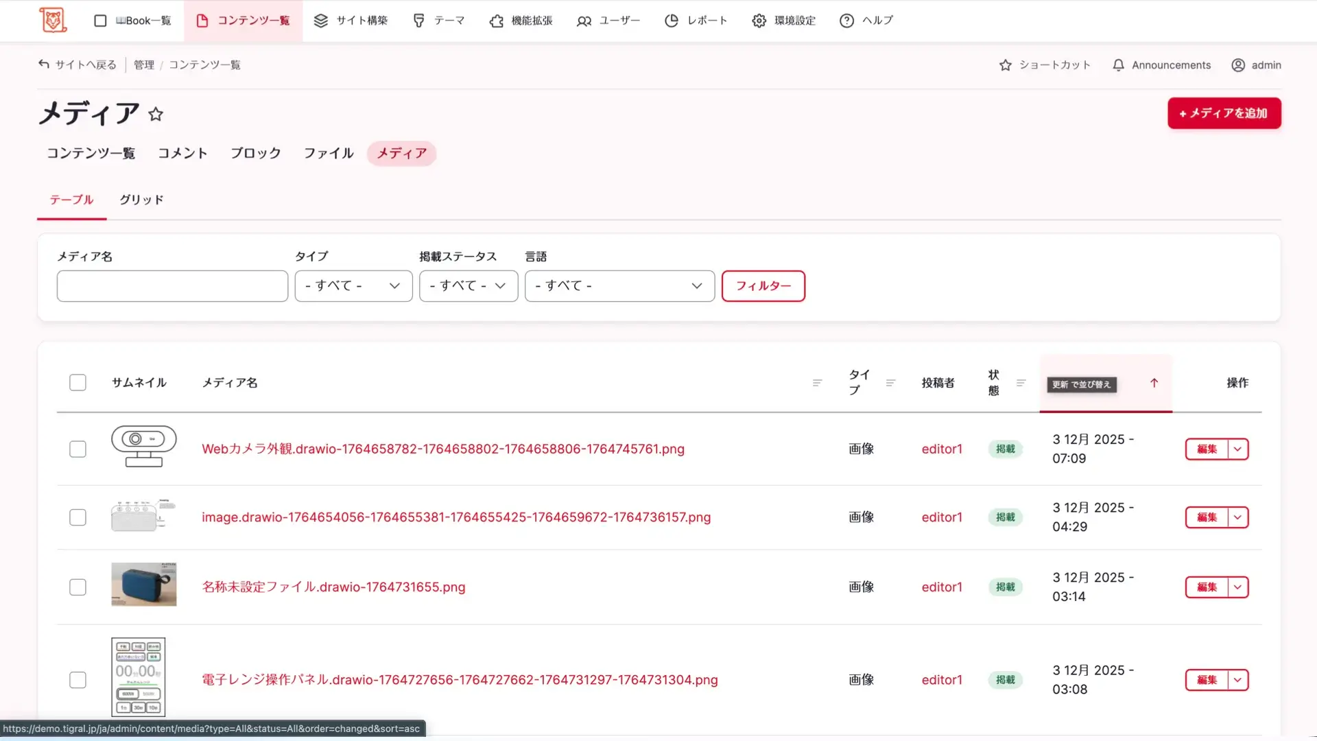The width and height of the screenshot is (1317, 741).
Task: Click the サイトへ戻る back arrow
Action: 44,64
